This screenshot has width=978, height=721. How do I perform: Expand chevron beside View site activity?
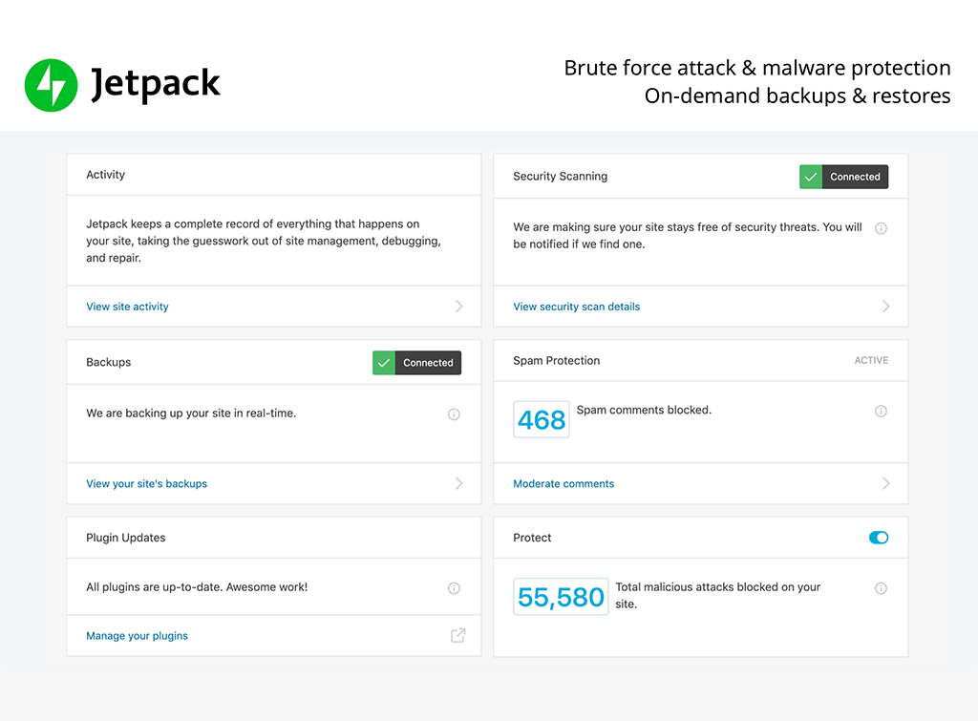coord(459,307)
